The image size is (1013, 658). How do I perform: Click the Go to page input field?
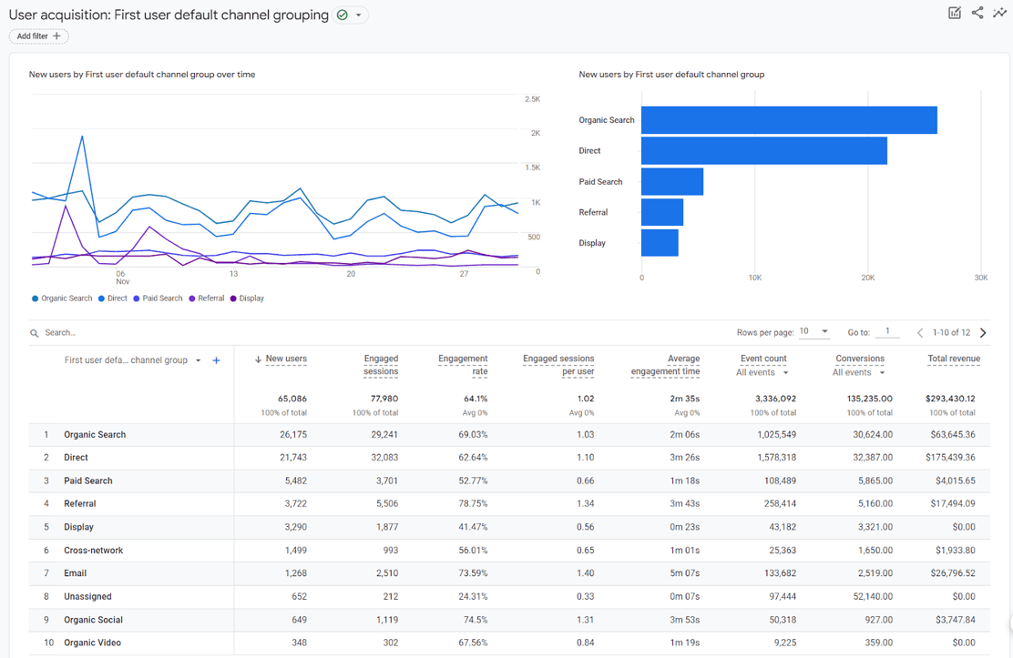(887, 332)
